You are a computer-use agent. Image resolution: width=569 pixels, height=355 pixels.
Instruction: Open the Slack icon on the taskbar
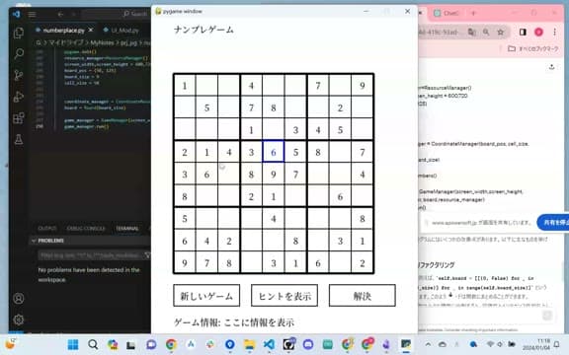[210, 344]
